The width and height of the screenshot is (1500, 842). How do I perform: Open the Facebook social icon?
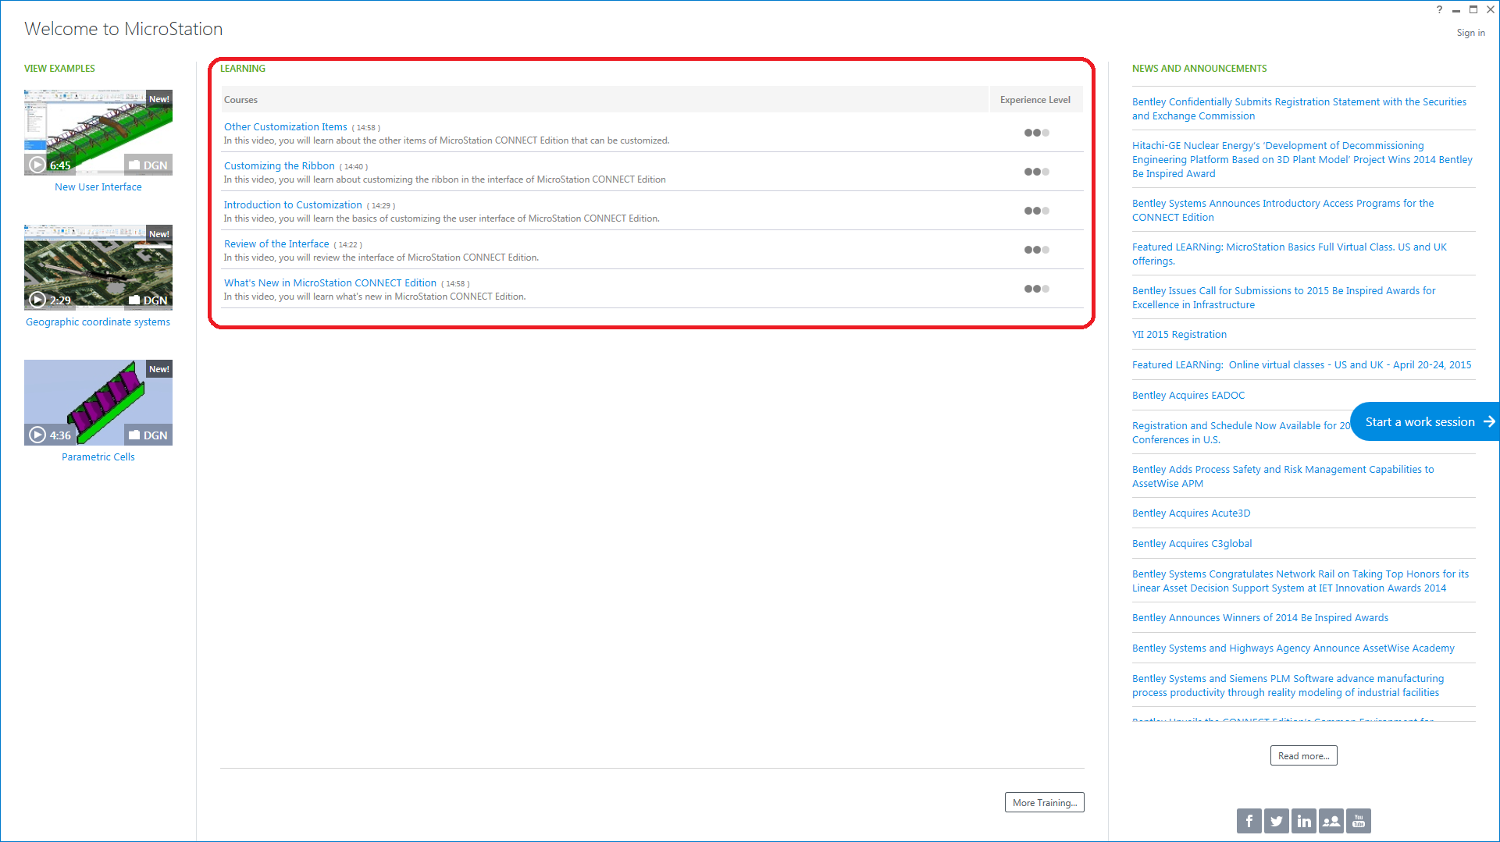point(1249,821)
